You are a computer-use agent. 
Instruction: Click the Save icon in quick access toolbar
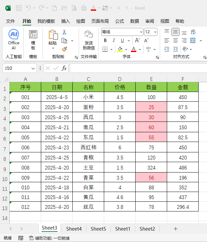tap(19, 8)
